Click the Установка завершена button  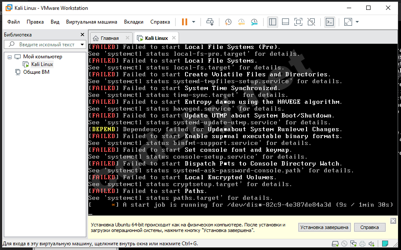tap(324, 227)
